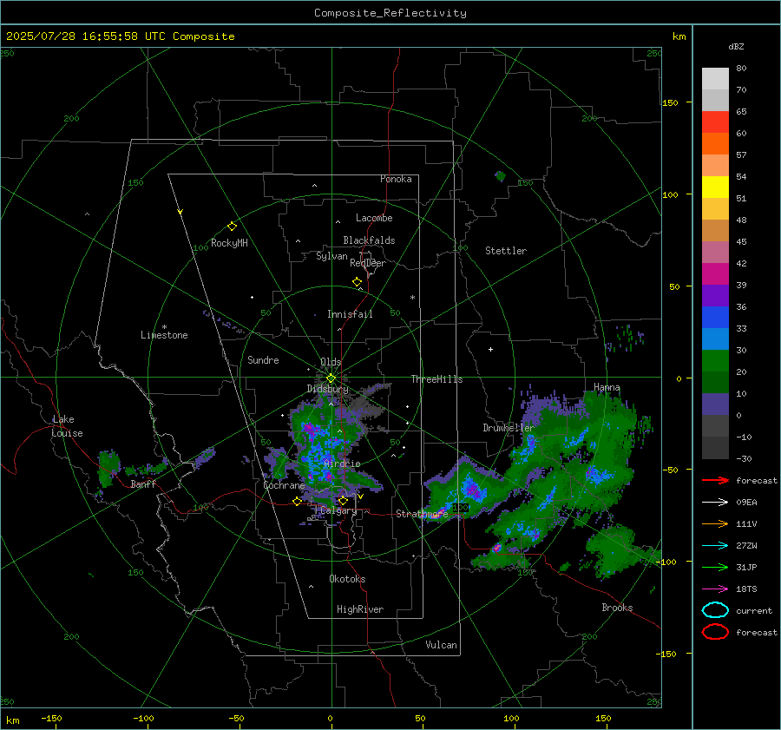Click the Composite_Reflectivity title

click(x=390, y=13)
